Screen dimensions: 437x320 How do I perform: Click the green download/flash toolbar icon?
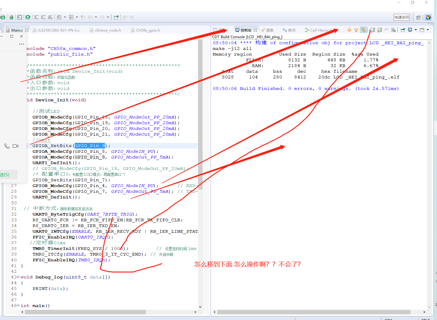click(x=28, y=17)
